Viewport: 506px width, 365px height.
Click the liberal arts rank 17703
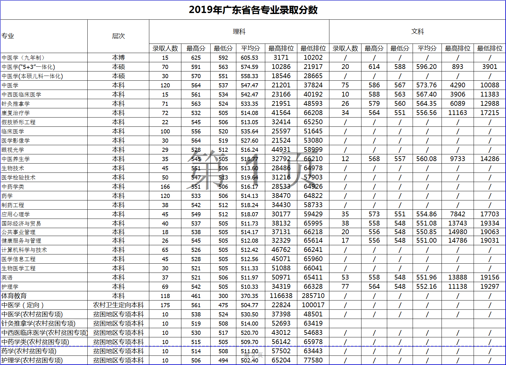(490, 214)
